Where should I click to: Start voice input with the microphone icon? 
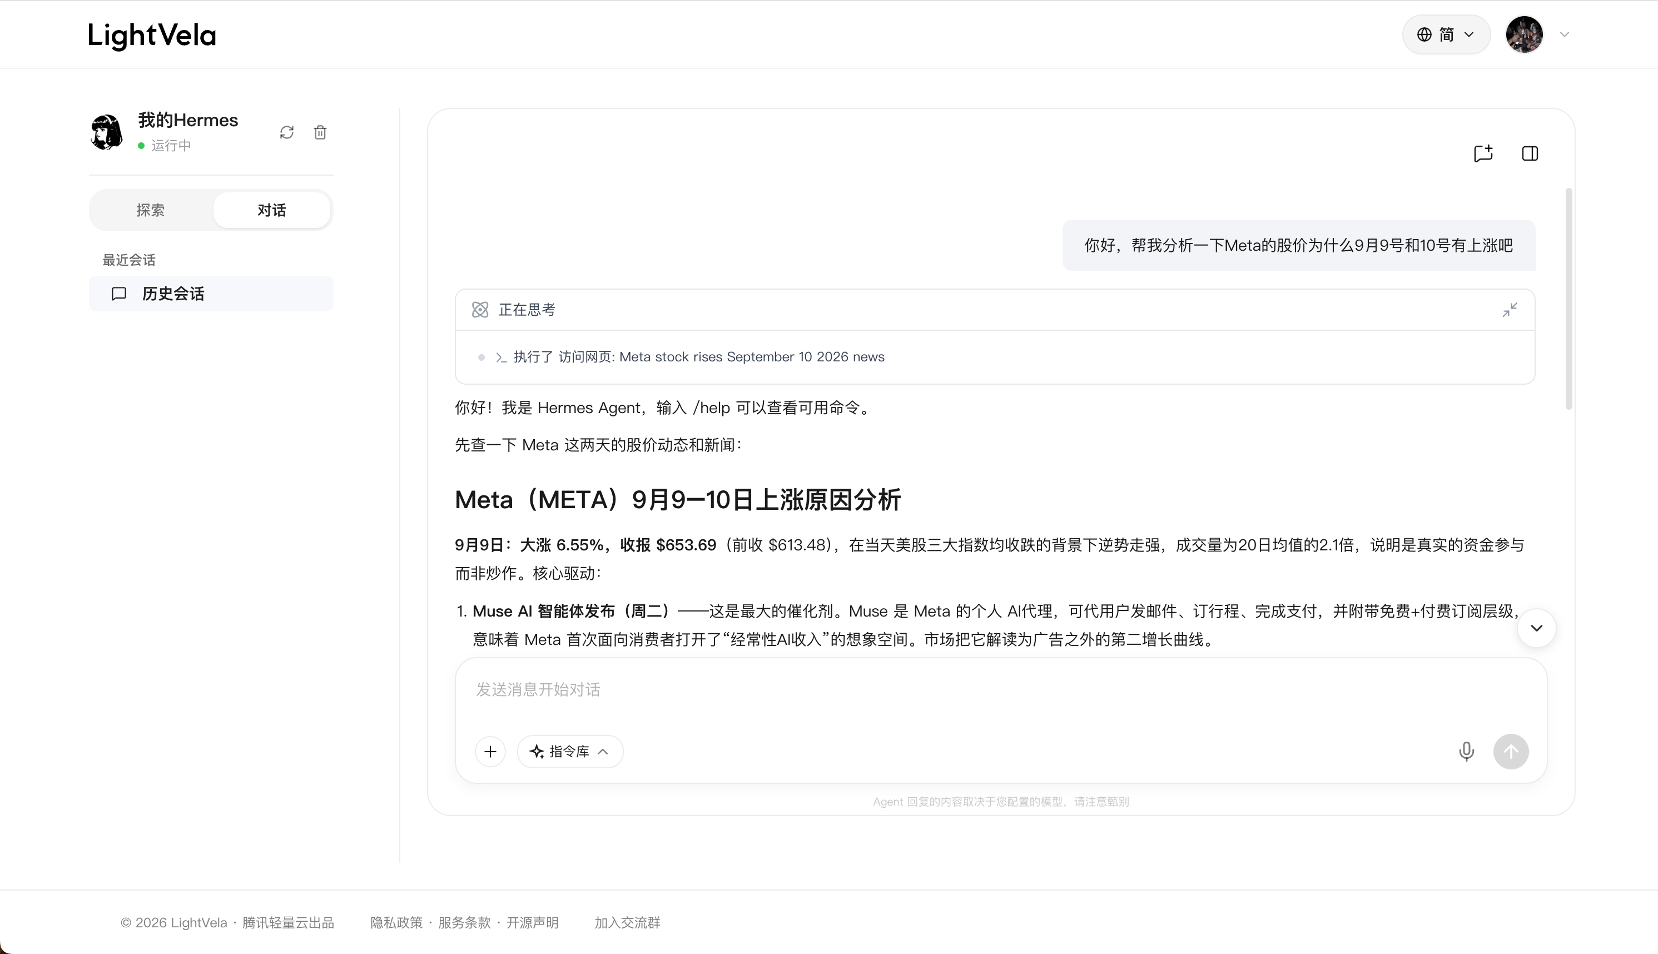click(1466, 752)
